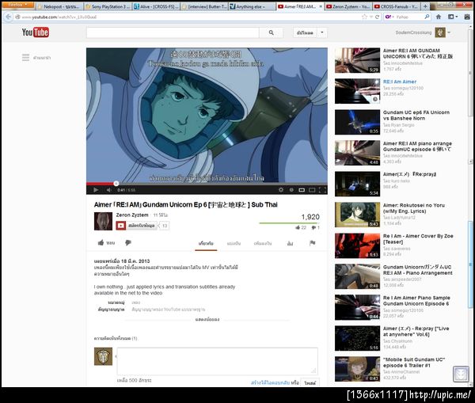Click the YouTube search magnifier button
Viewport: 475px width, 403px height.
271,32
